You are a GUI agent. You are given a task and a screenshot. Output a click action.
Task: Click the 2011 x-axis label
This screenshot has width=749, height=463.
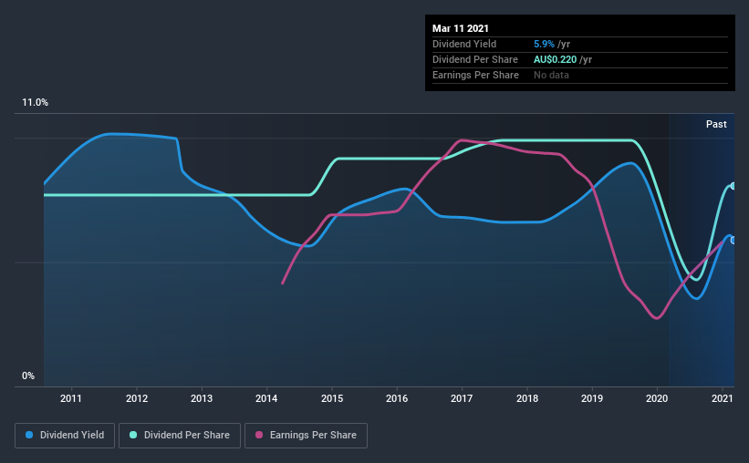(x=71, y=398)
